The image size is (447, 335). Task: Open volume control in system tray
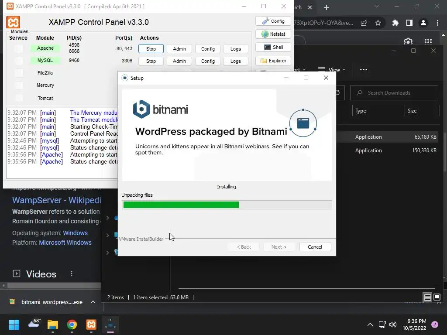[x=393, y=325]
